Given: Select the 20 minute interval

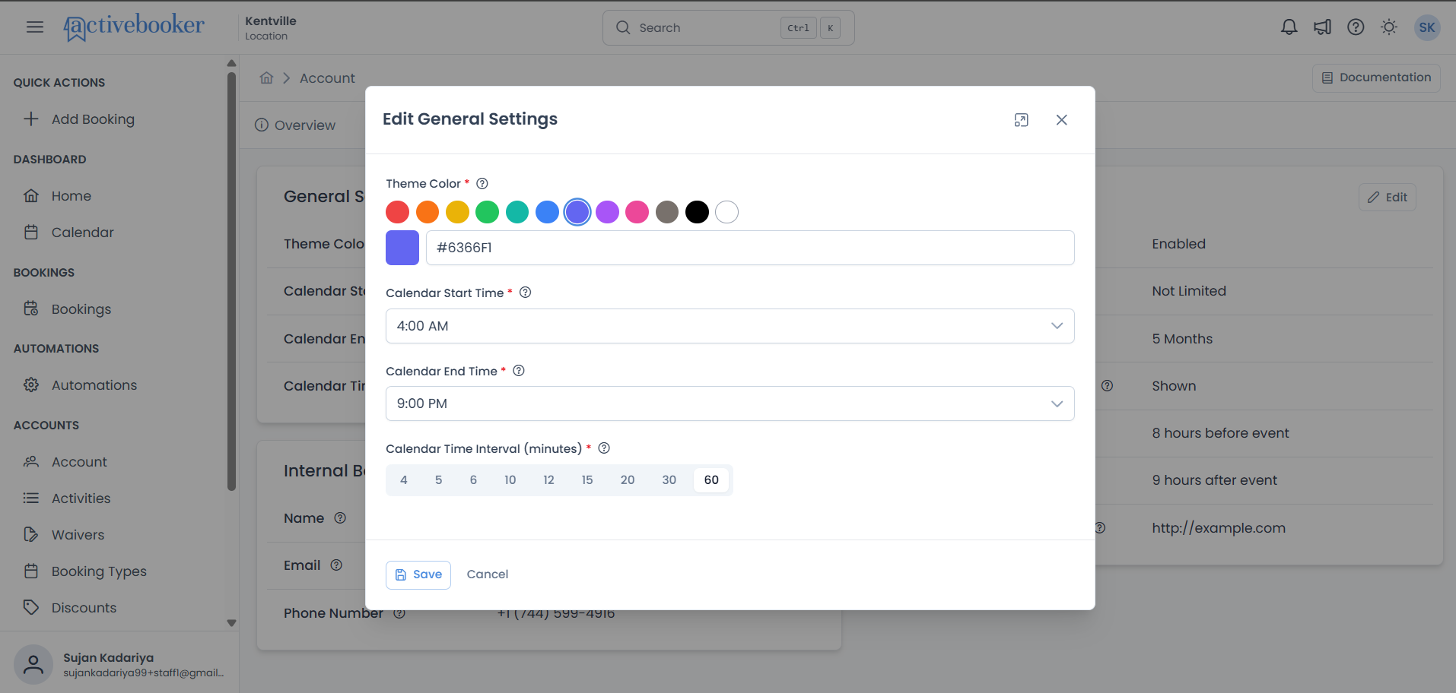Looking at the screenshot, I should pos(628,480).
